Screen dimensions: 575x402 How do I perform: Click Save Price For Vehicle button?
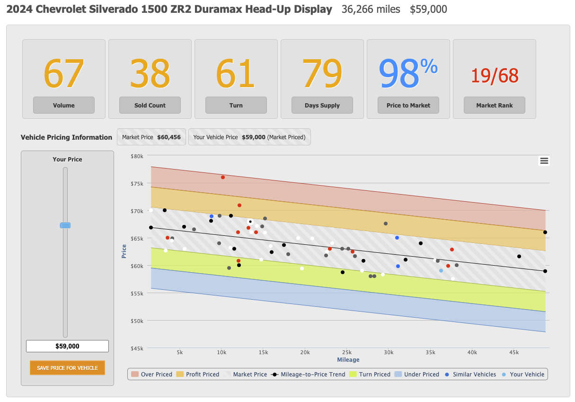click(x=67, y=368)
